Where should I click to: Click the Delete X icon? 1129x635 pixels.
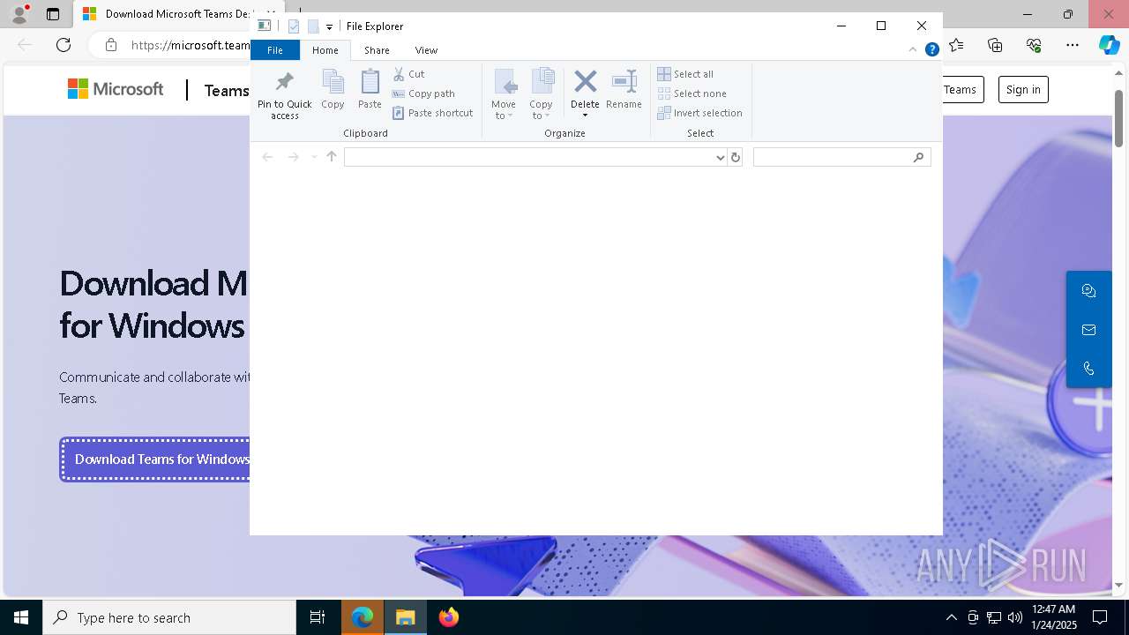pos(585,82)
